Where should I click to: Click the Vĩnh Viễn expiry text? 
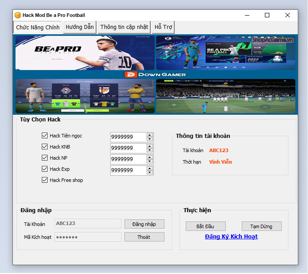coord(220,162)
